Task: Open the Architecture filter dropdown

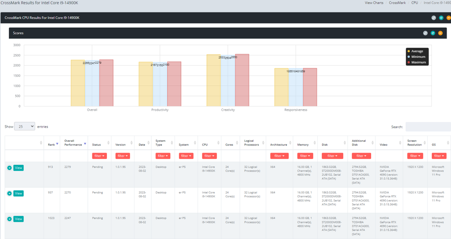Action: click(279, 156)
